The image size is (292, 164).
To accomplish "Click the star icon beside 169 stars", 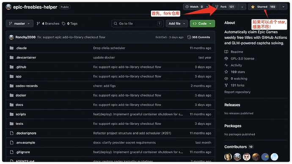I will click(x=226, y=72).
